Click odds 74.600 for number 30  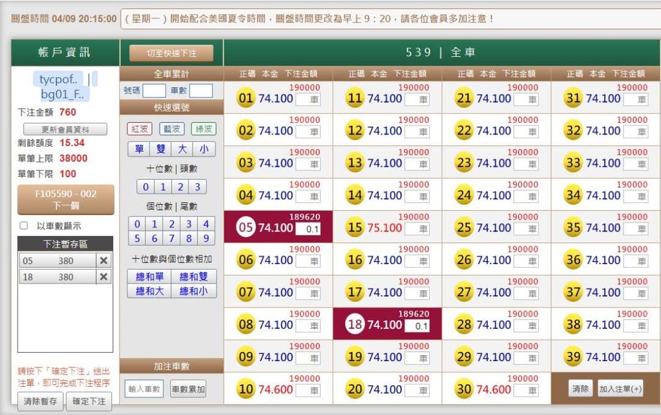pyautogui.click(x=494, y=389)
